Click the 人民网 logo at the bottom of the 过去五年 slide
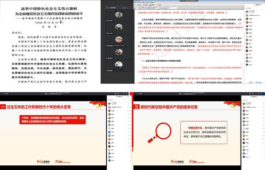Image resolution: width=265 pixels, height=170 pixels. click(x=43, y=162)
